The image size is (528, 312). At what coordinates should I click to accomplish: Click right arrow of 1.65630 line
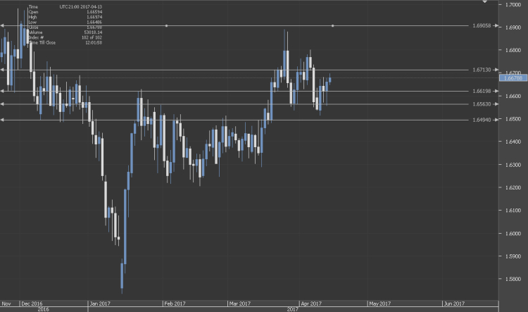[497, 104]
